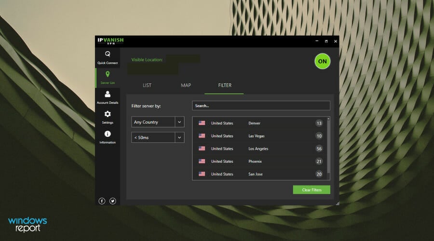Image resolution: width=434 pixels, height=241 pixels.
Task: Click the IPVanish VPN logo
Action: (x=110, y=41)
